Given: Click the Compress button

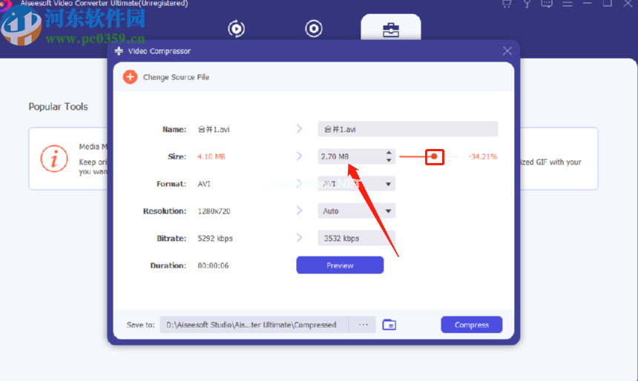Looking at the screenshot, I should pyautogui.click(x=472, y=325).
